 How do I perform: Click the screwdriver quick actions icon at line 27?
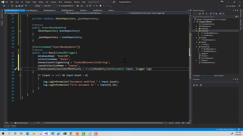(16, 69)
